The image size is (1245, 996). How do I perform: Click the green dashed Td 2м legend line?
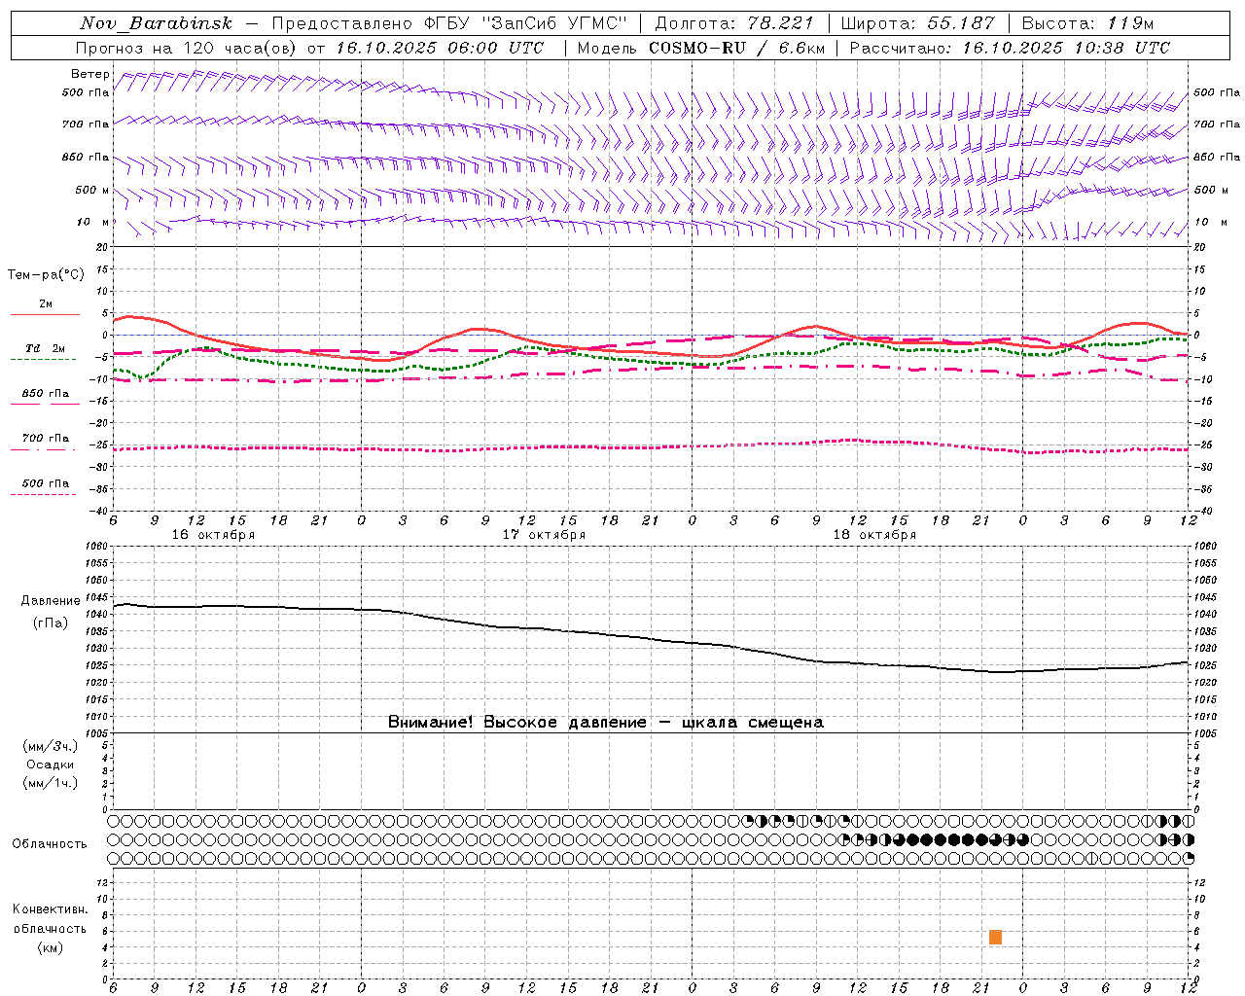[x=43, y=360]
